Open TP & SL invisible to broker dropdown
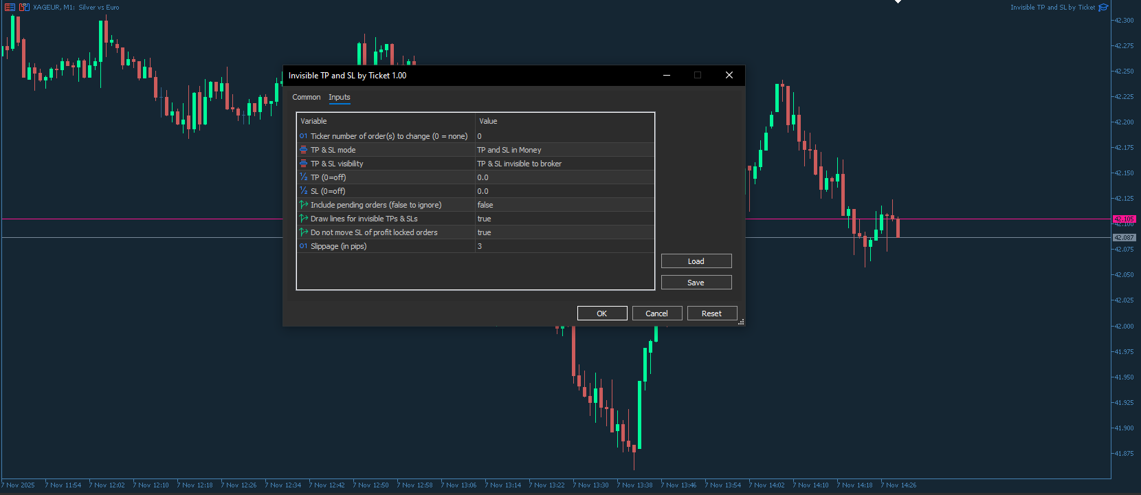The image size is (1141, 495). (x=564, y=164)
